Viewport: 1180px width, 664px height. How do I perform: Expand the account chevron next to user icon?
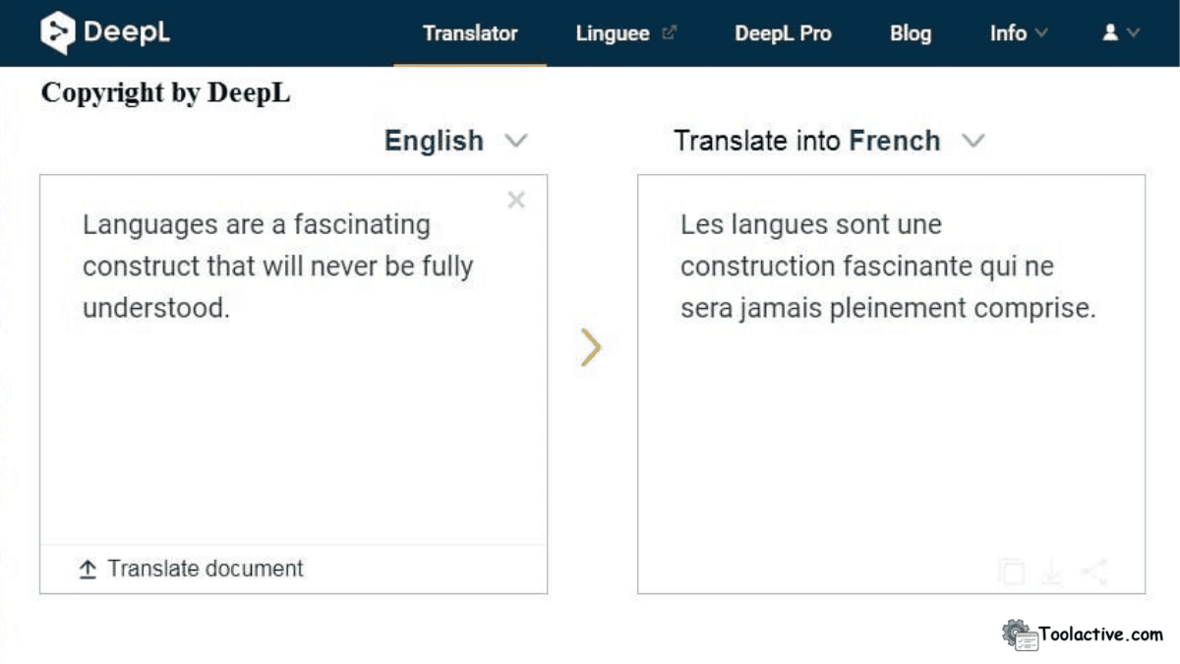1132,32
